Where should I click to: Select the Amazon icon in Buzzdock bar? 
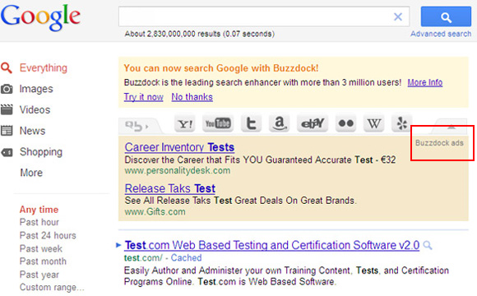(x=280, y=123)
